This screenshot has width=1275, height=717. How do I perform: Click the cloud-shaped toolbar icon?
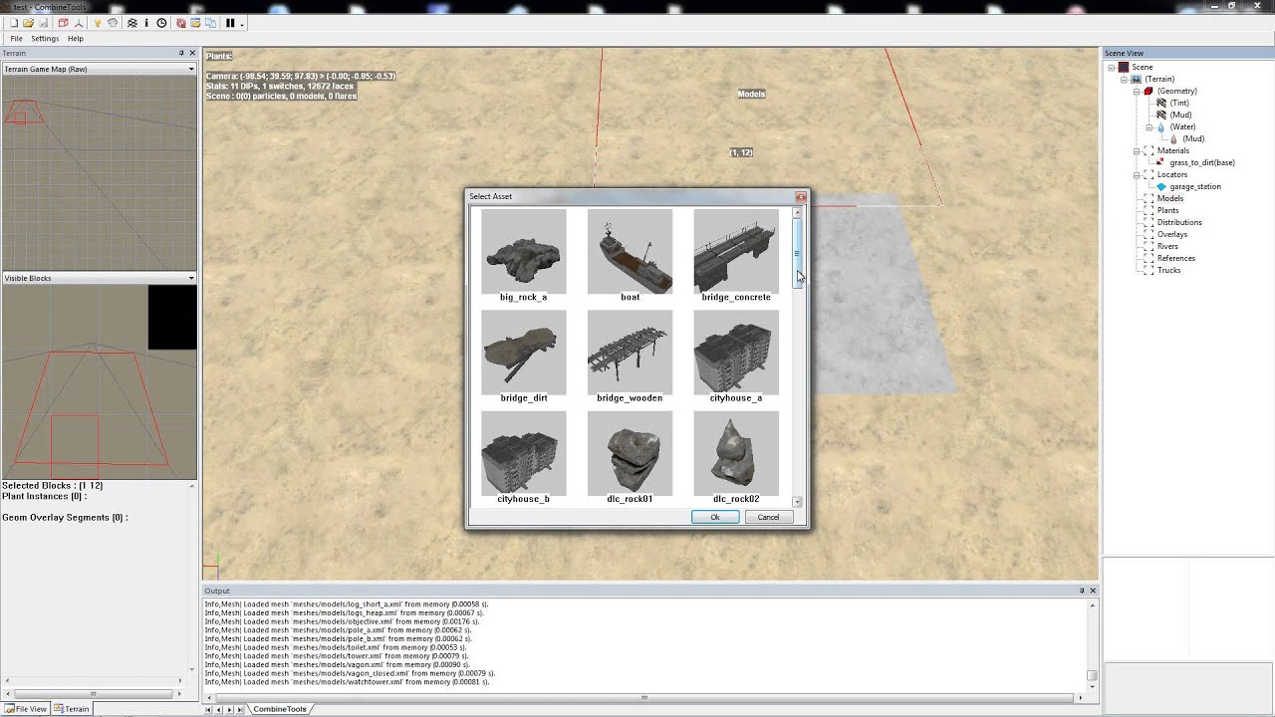113,23
